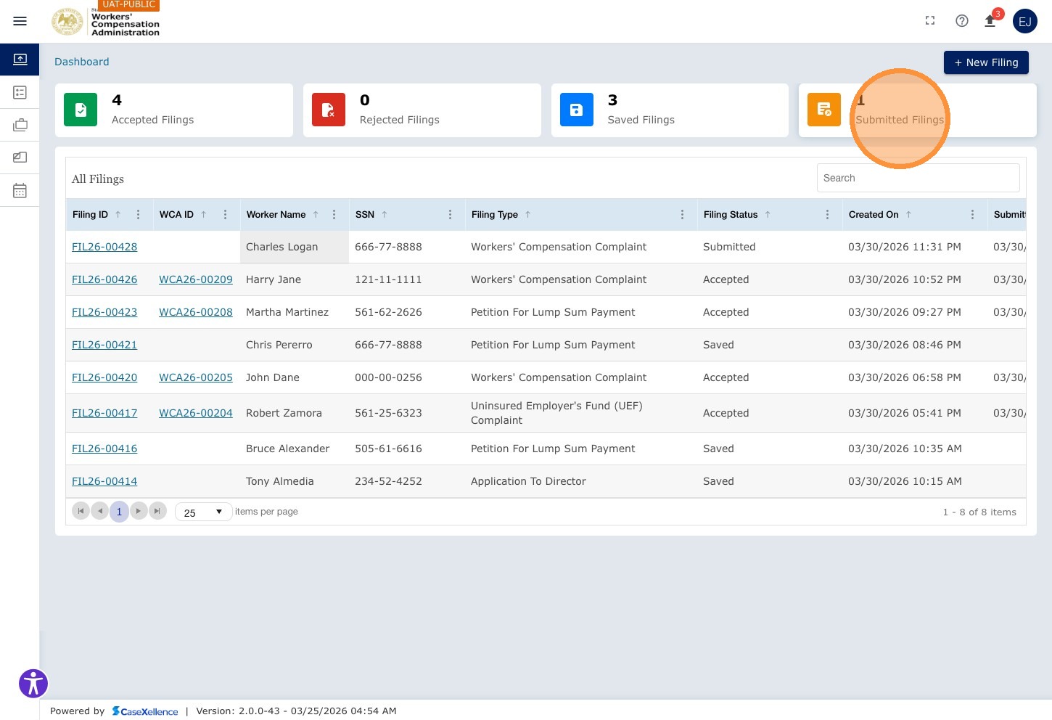Open Filing ID column options menu
Screen dimensions: 1052x720
pos(138,215)
